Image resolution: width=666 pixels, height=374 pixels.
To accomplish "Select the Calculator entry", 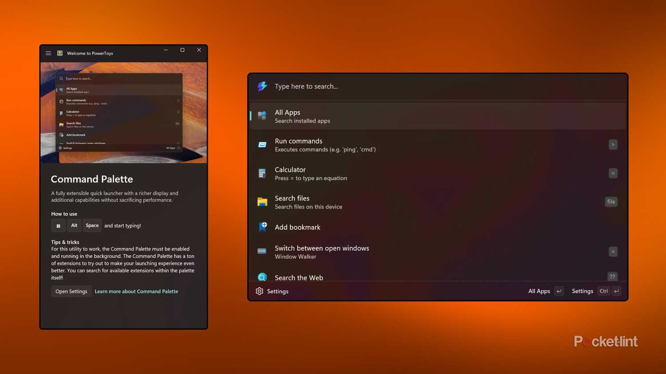I will (x=438, y=173).
